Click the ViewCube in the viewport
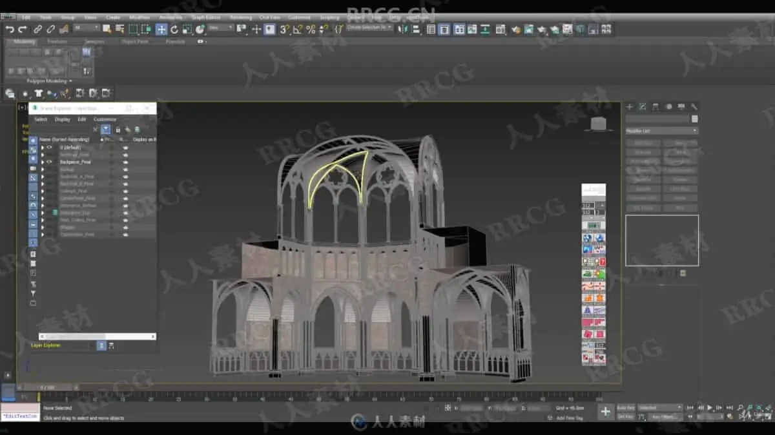Viewport: 775px width, 435px height. [x=599, y=124]
